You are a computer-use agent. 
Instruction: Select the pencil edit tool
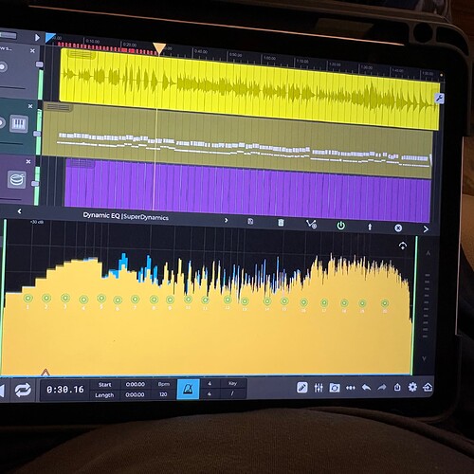tap(302, 387)
